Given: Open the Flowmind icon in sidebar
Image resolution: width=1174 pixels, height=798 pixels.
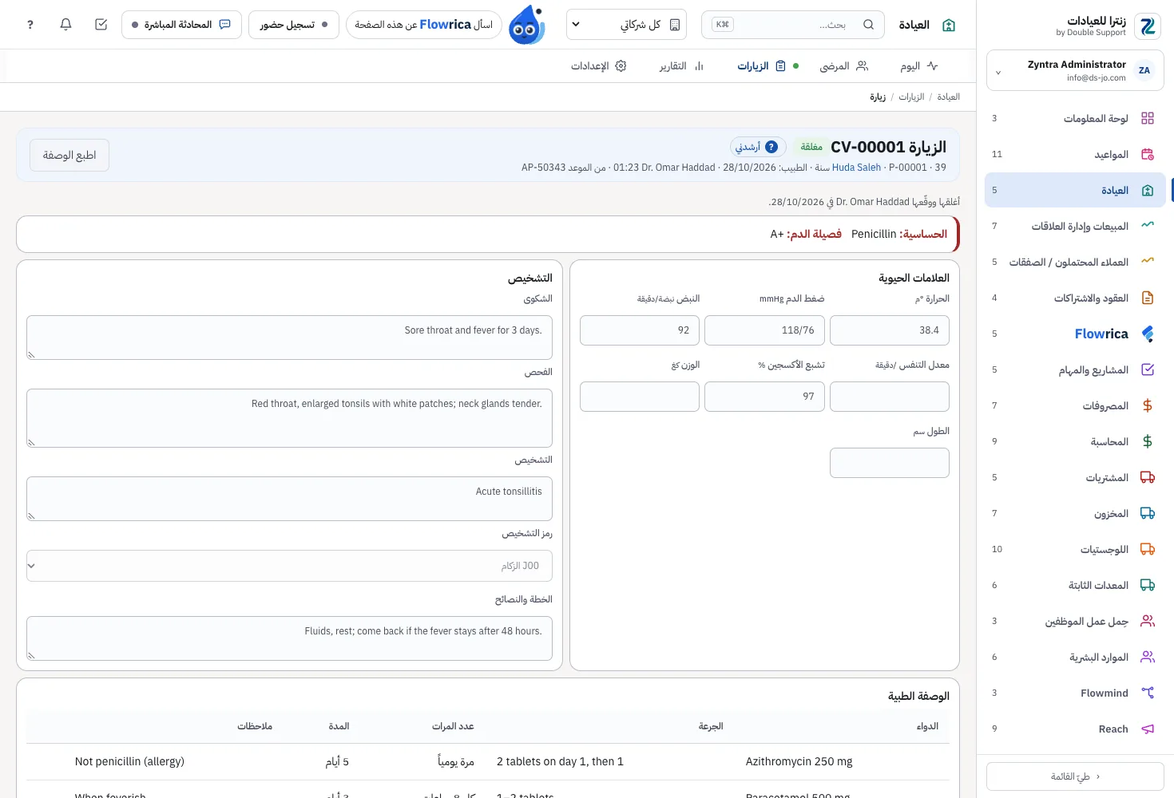Looking at the screenshot, I should [x=1148, y=693].
